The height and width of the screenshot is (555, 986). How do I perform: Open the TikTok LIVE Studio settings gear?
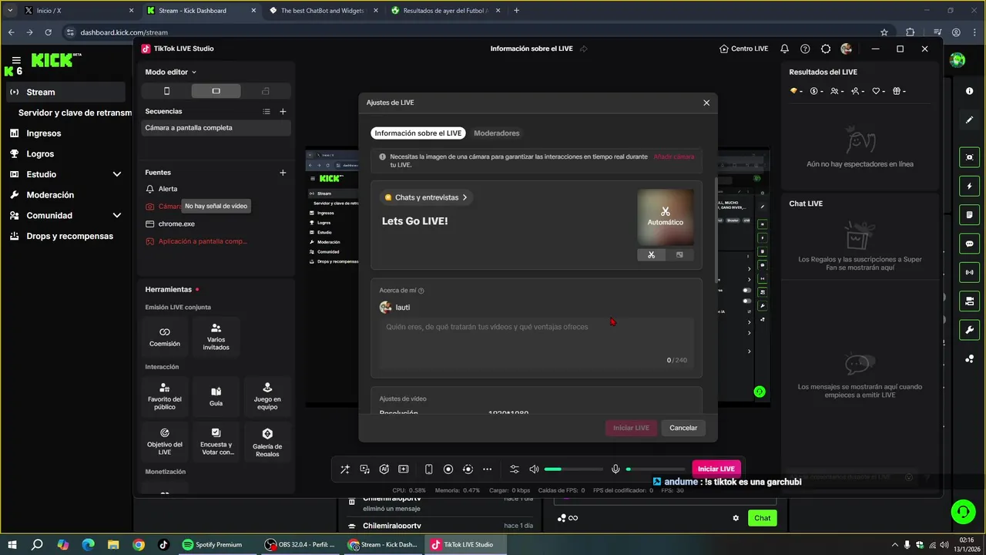[x=826, y=49]
